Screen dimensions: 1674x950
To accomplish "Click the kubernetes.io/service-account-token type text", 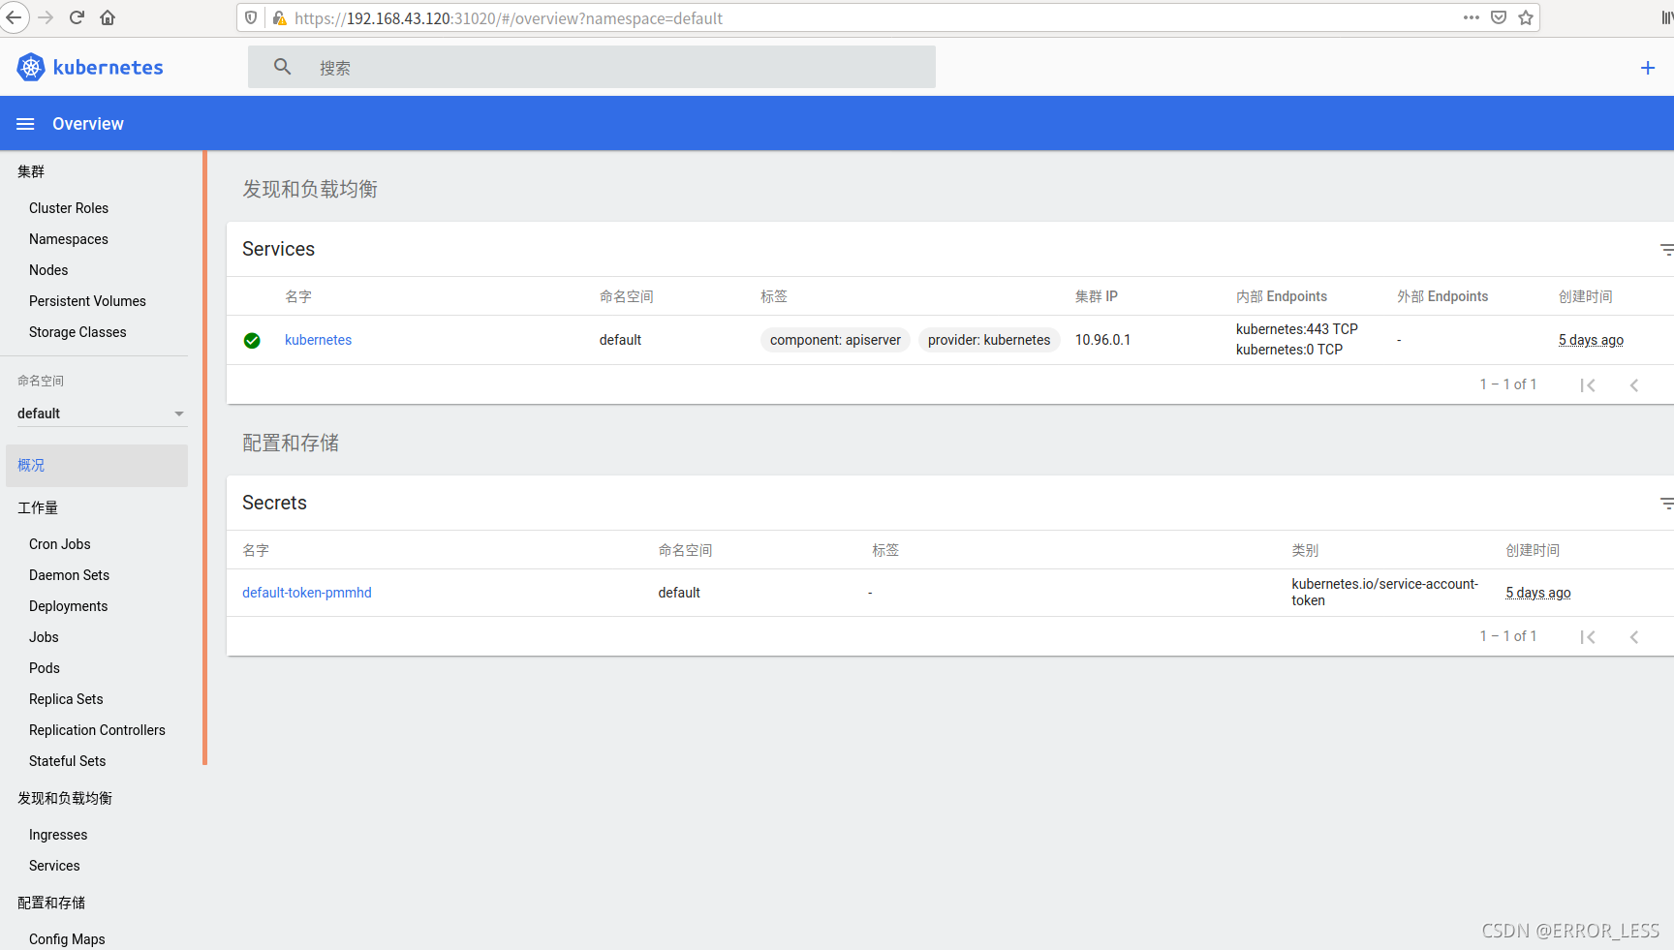I will tap(1385, 592).
